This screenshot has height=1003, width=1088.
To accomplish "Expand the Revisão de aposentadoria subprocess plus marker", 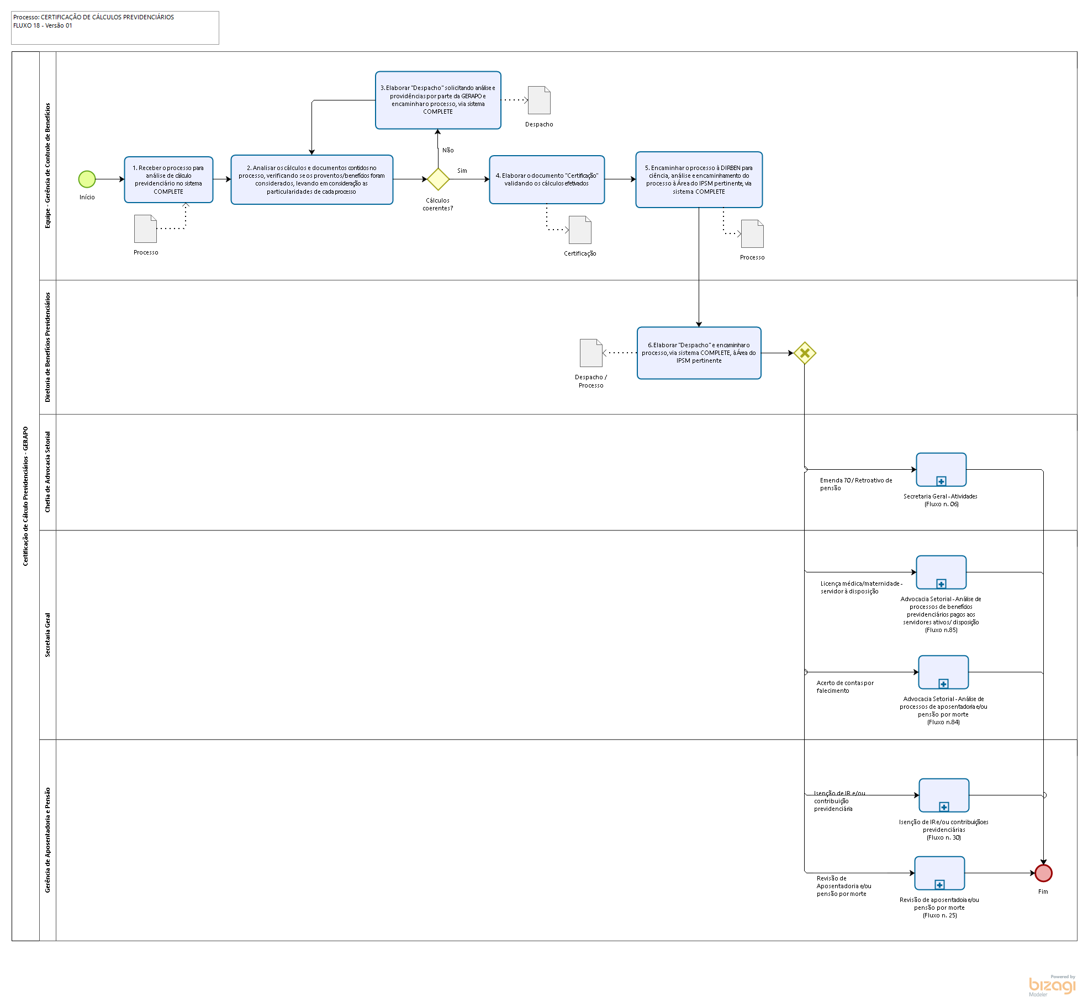I will click(x=939, y=885).
